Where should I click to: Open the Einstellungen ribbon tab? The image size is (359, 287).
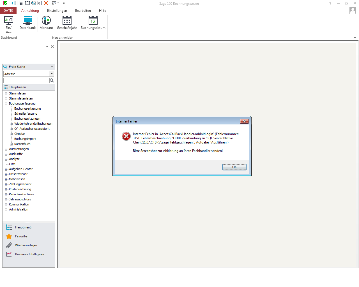tap(57, 11)
